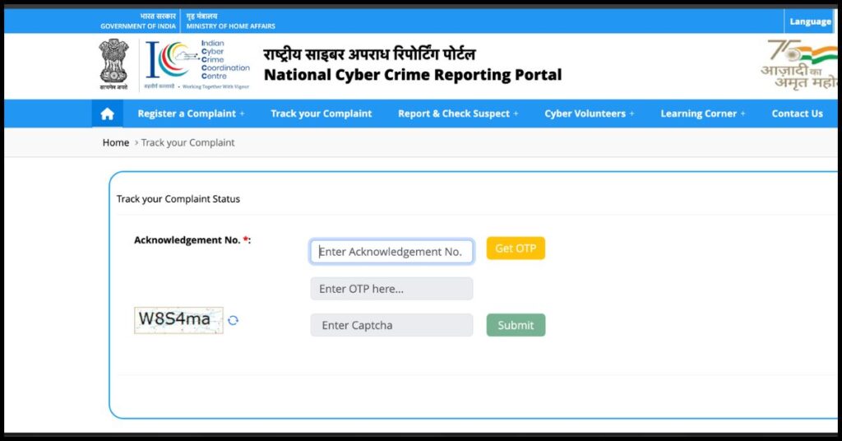Click the national emblem of India logo
842x441 pixels.
click(113, 64)
